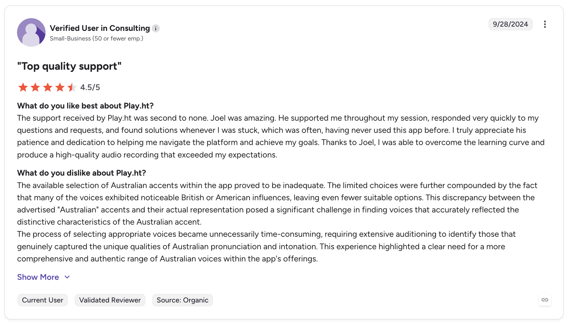
Task: Open the info icon beside Verified User in Consulting
Action: coord(156,28)
